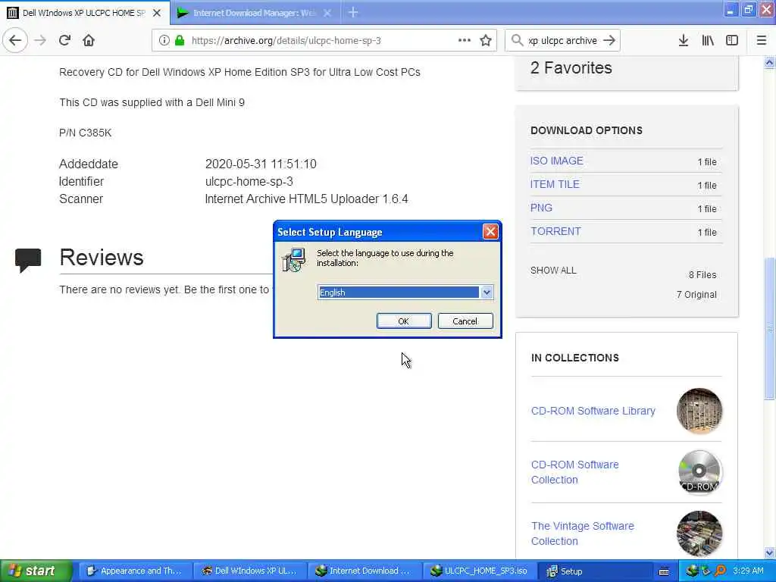Switch to Dell Windows XP UL taskbar item
This screenshot has width=776, height=582.
tap(250, 571)
